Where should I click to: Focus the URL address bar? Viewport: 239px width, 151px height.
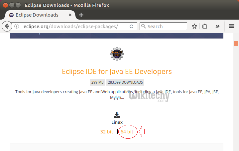tap(73, 27)
